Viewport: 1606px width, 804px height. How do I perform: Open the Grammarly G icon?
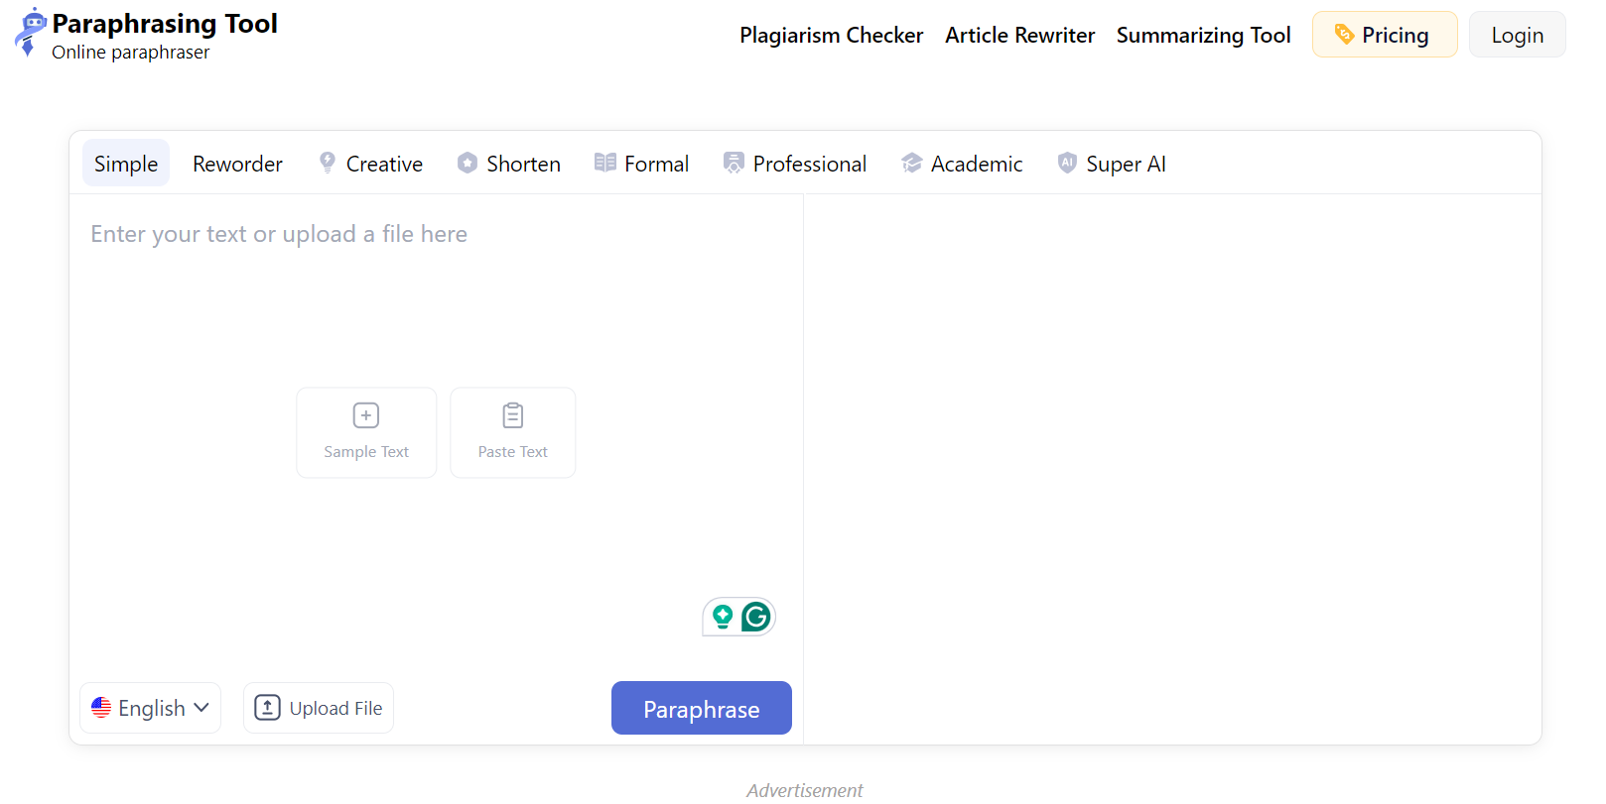coord(756,617)
